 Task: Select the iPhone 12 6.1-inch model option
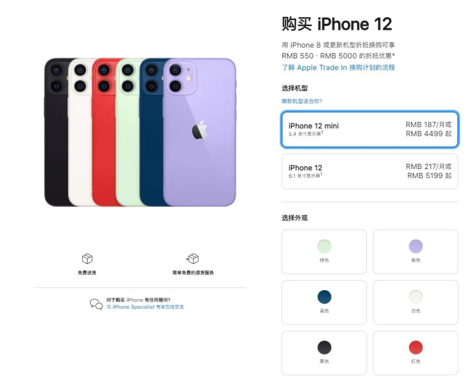click(x=370, y=172)
